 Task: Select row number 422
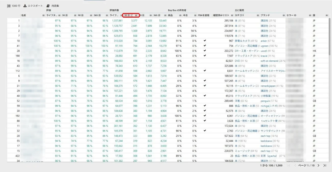click(17, 156)
